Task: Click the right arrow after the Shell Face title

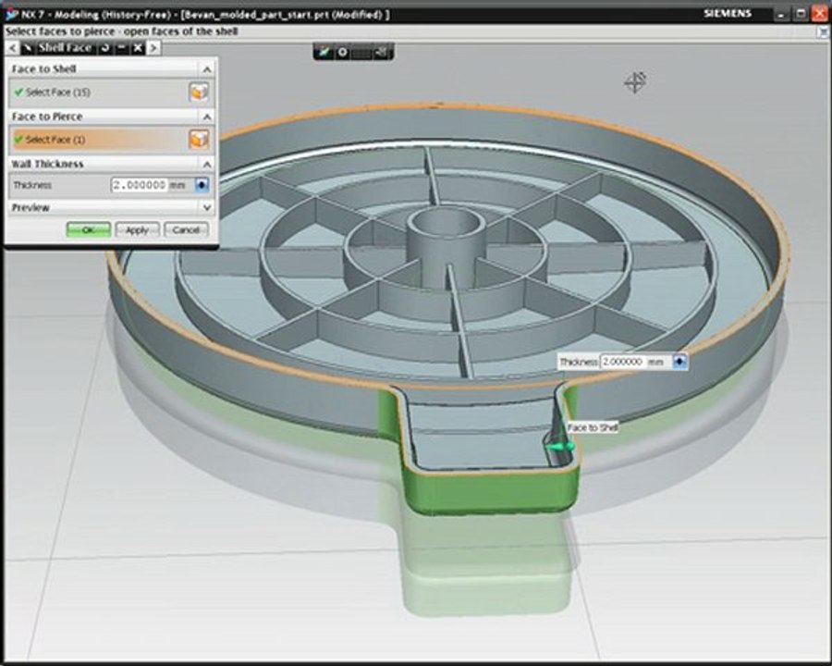Action: [153, 48]
